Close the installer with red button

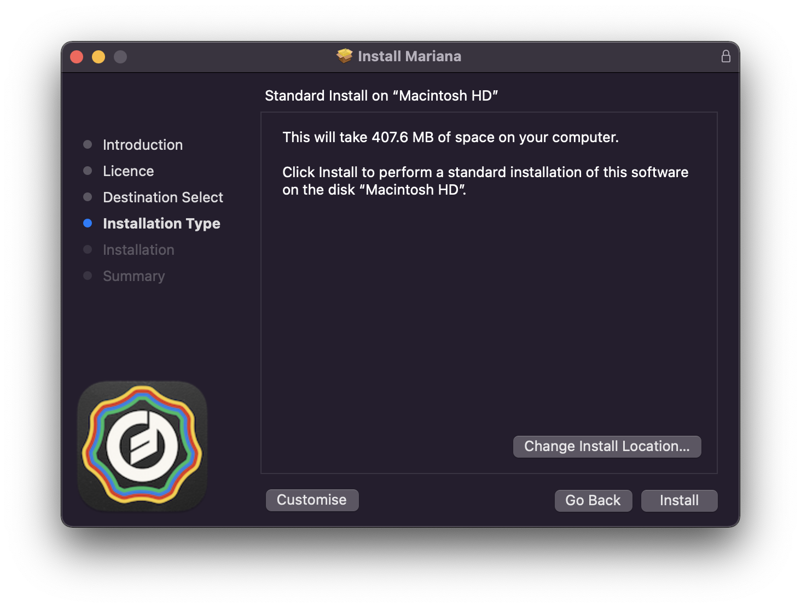[77, 57]
